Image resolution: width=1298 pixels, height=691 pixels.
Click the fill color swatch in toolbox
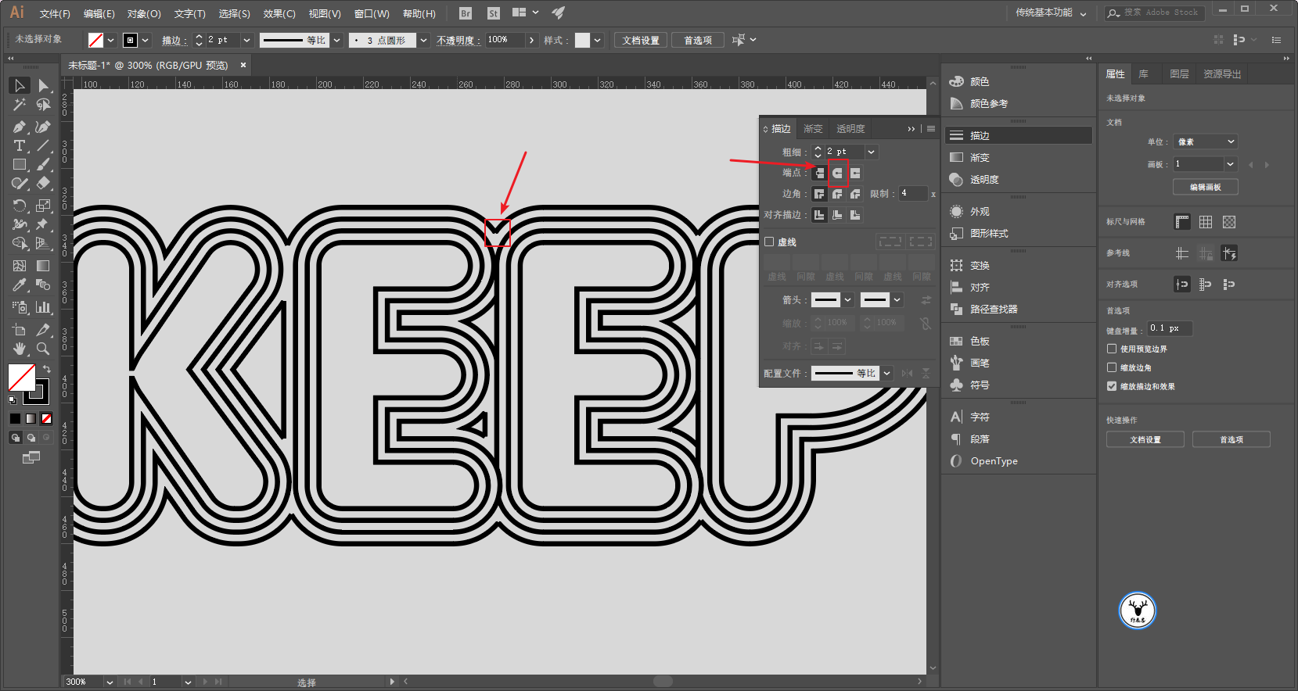(x=21, y=378)
